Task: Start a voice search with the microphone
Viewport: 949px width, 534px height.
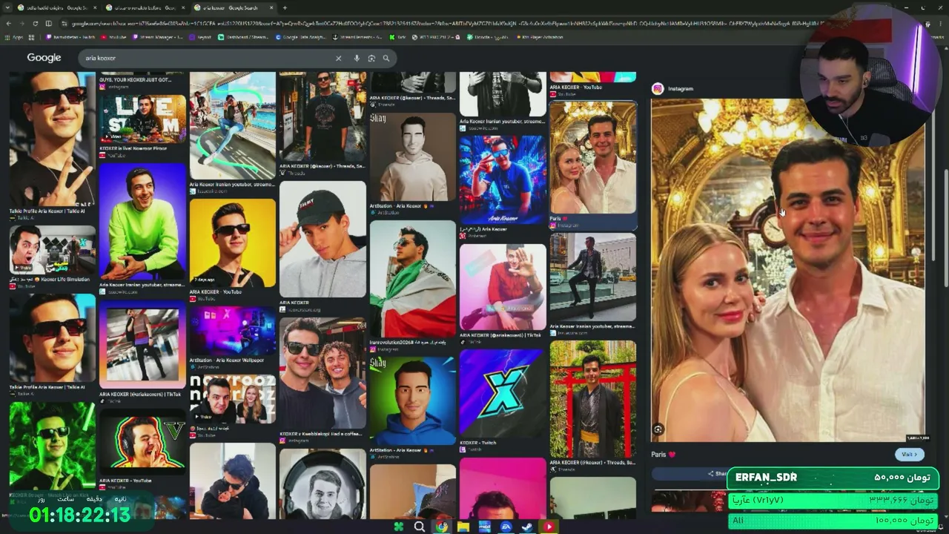Action: click(357, 58)
